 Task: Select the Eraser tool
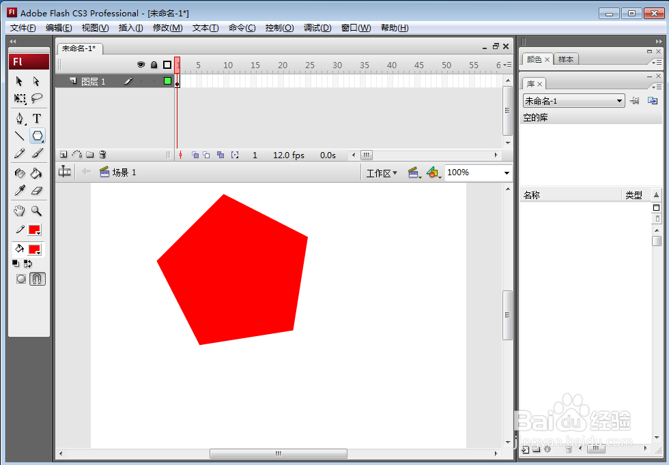37,190
